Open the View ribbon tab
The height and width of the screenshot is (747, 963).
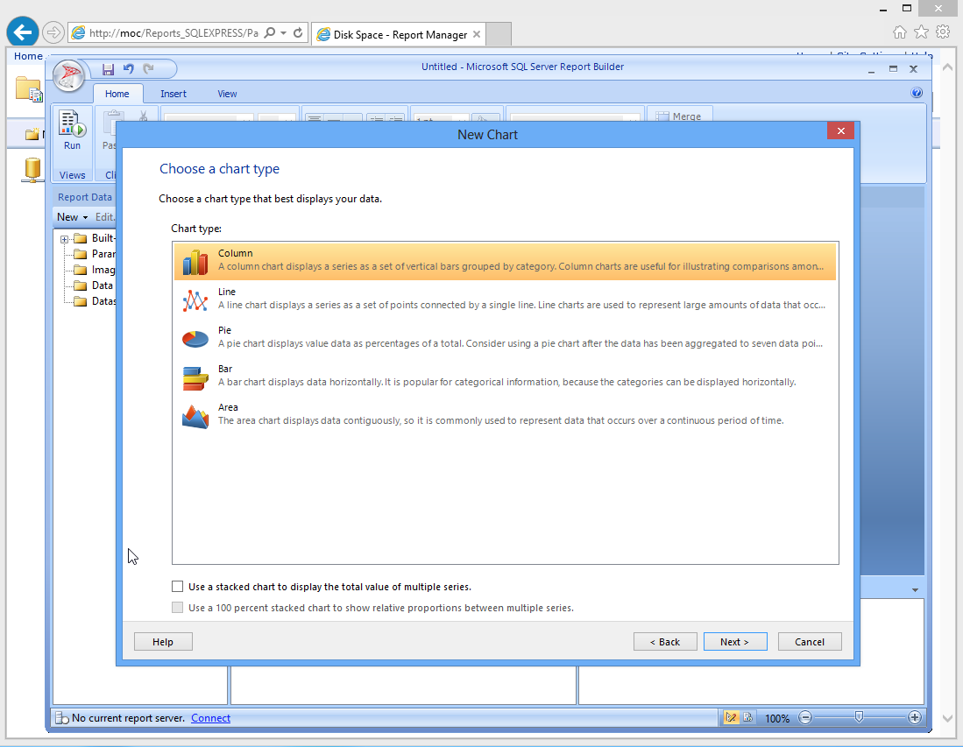(x=227, y=94)
